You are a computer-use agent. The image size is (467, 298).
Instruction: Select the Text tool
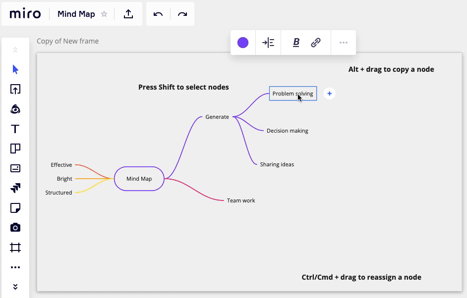tap(15, 129)
